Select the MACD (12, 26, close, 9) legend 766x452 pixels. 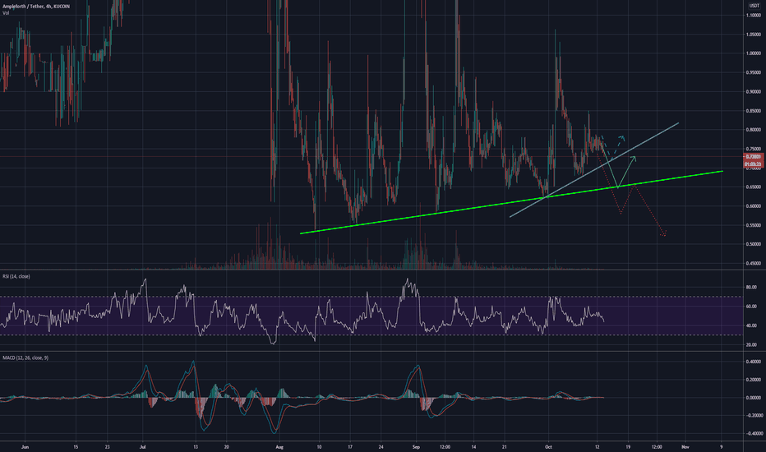25,357
